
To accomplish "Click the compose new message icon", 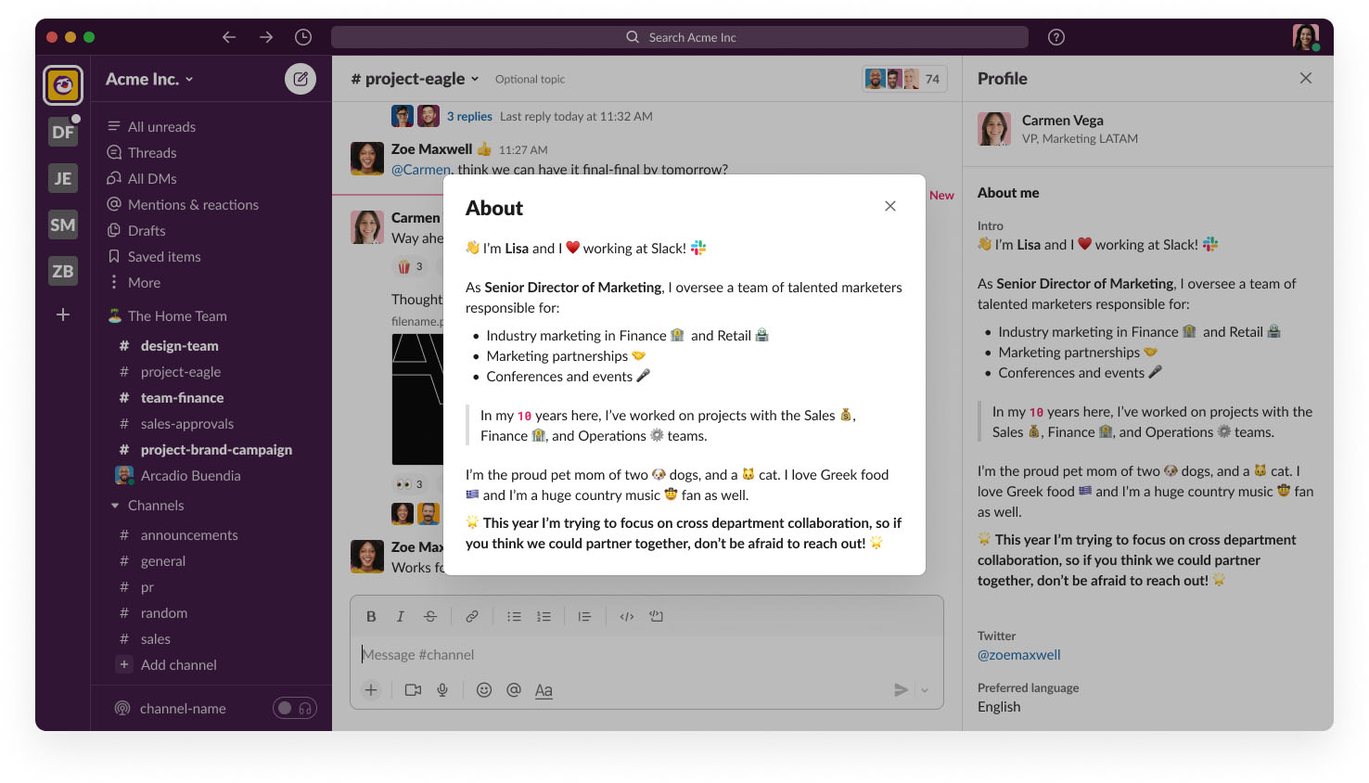I will (301, 79).
